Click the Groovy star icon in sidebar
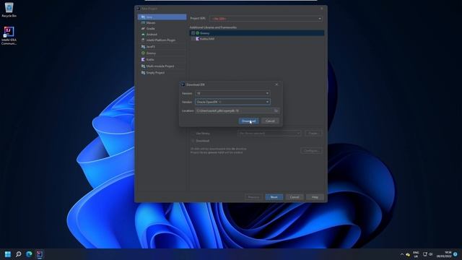Screen dimensions: 462x260 pyautogui.click(x=143, y=53)
